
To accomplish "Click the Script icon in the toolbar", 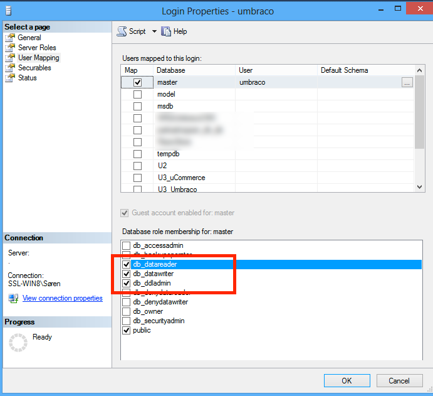I will tap(122, 31).
